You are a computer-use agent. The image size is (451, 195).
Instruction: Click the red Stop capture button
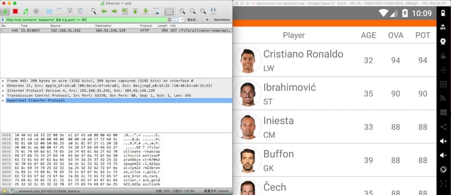pyautogui.click(x=16, y=11)
